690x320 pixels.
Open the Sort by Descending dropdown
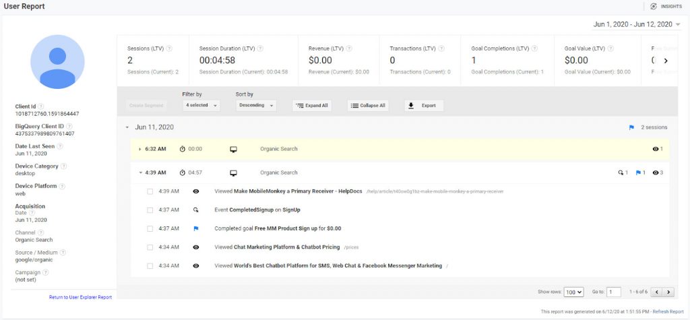256,106
